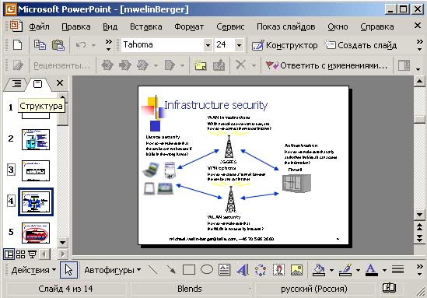Open the Правка menu
Viewport: 427px width, 298px height.
[76, 26]
